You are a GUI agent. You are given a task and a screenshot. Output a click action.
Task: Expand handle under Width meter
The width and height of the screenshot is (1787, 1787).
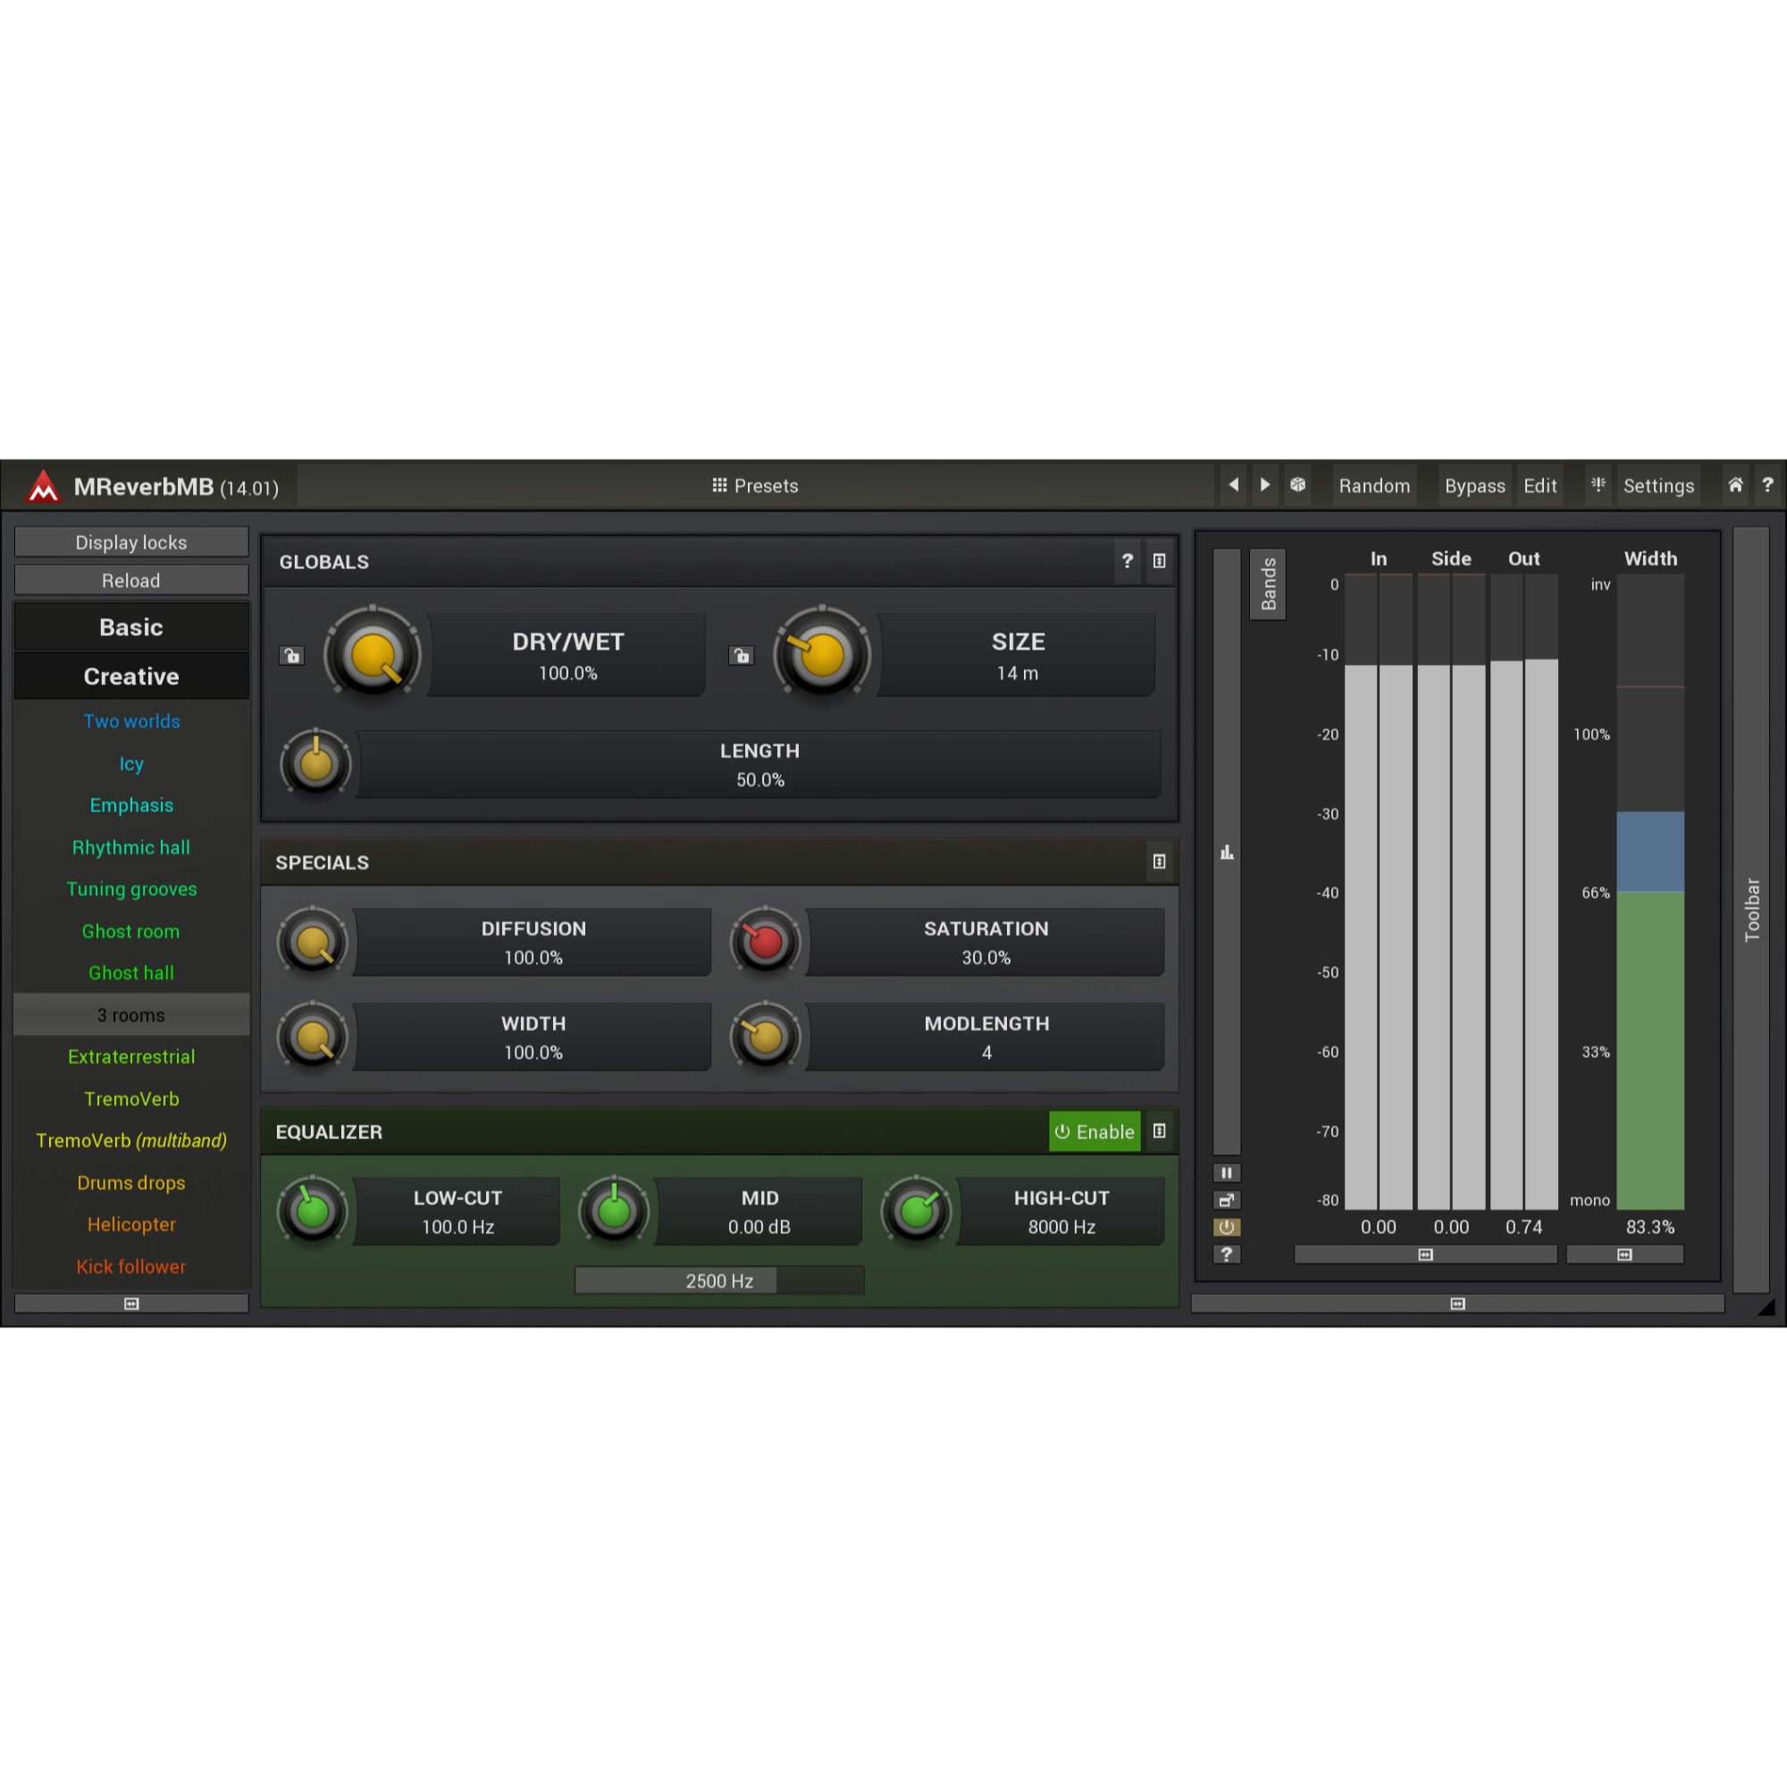click(x=1624, y=1254)
